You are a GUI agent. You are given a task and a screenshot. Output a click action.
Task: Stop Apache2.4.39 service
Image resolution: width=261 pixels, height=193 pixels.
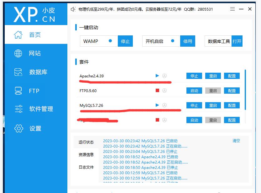(x=194, y=76)
